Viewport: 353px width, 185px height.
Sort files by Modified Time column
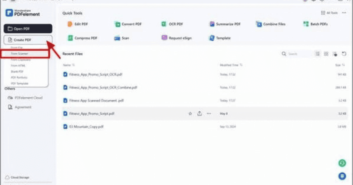pyautogui.click(x=231, y=65)
